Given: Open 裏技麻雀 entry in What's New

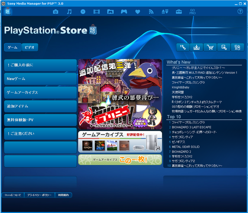Looking at the screenshot, I should 197,78.
